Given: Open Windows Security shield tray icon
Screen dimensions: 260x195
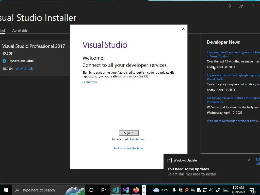Looking at the screenshot, I should click(181, 190).
